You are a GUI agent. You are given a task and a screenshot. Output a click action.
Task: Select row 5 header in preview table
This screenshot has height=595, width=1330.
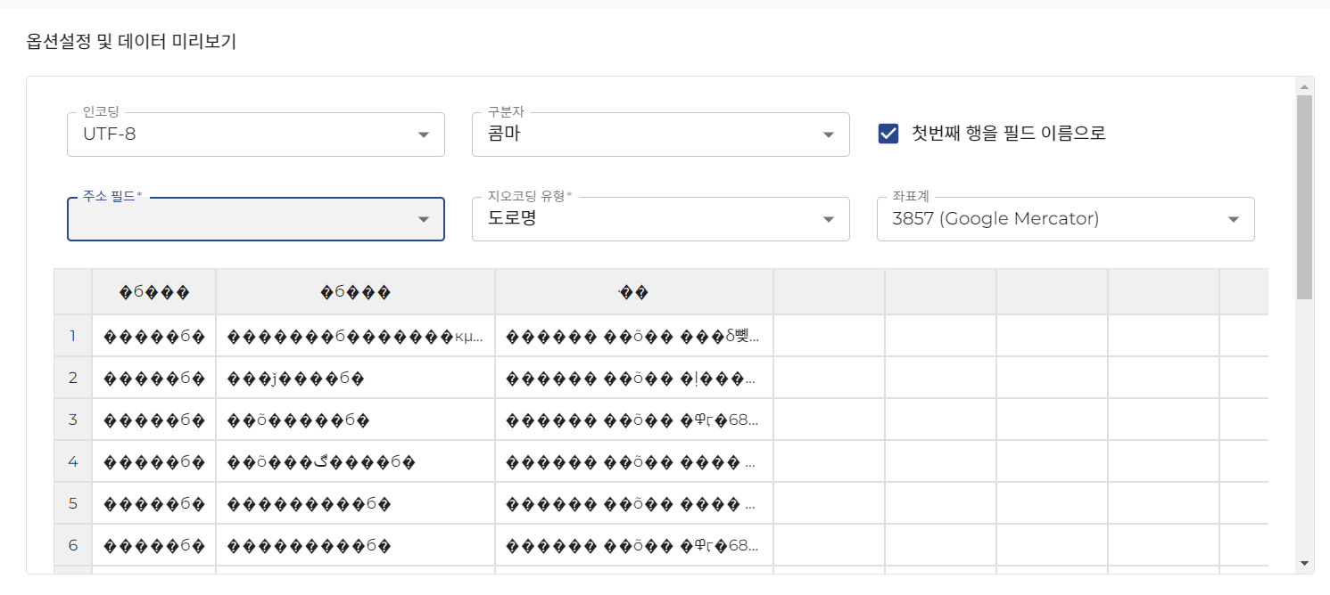click(x=73, y=503)
